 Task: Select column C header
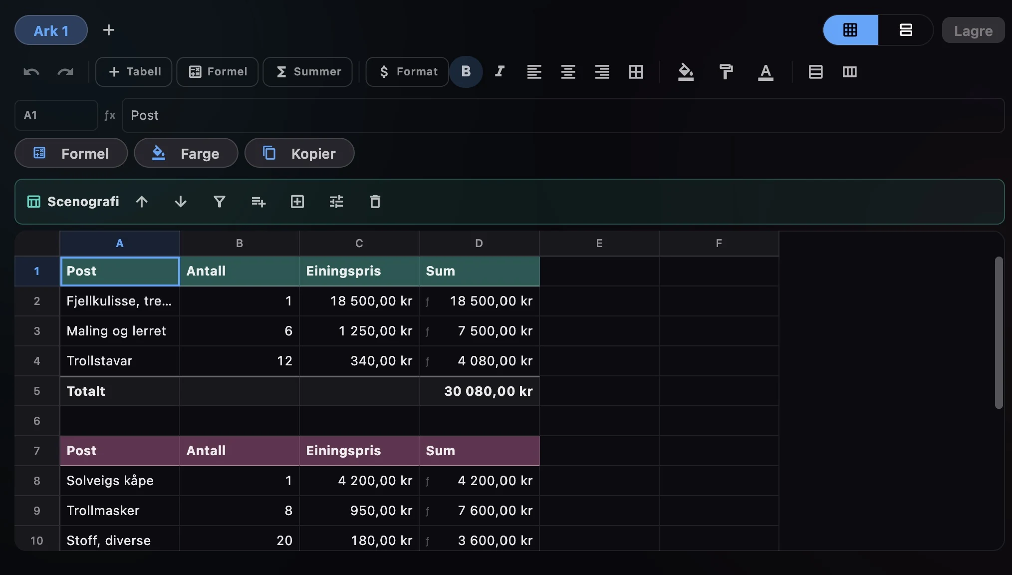[x=359, y=243]
